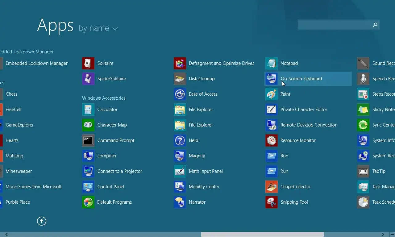Launch Command Prompt icon
Image resolution: width=395 pixels, height=237 pixels.
coord(88,140)
